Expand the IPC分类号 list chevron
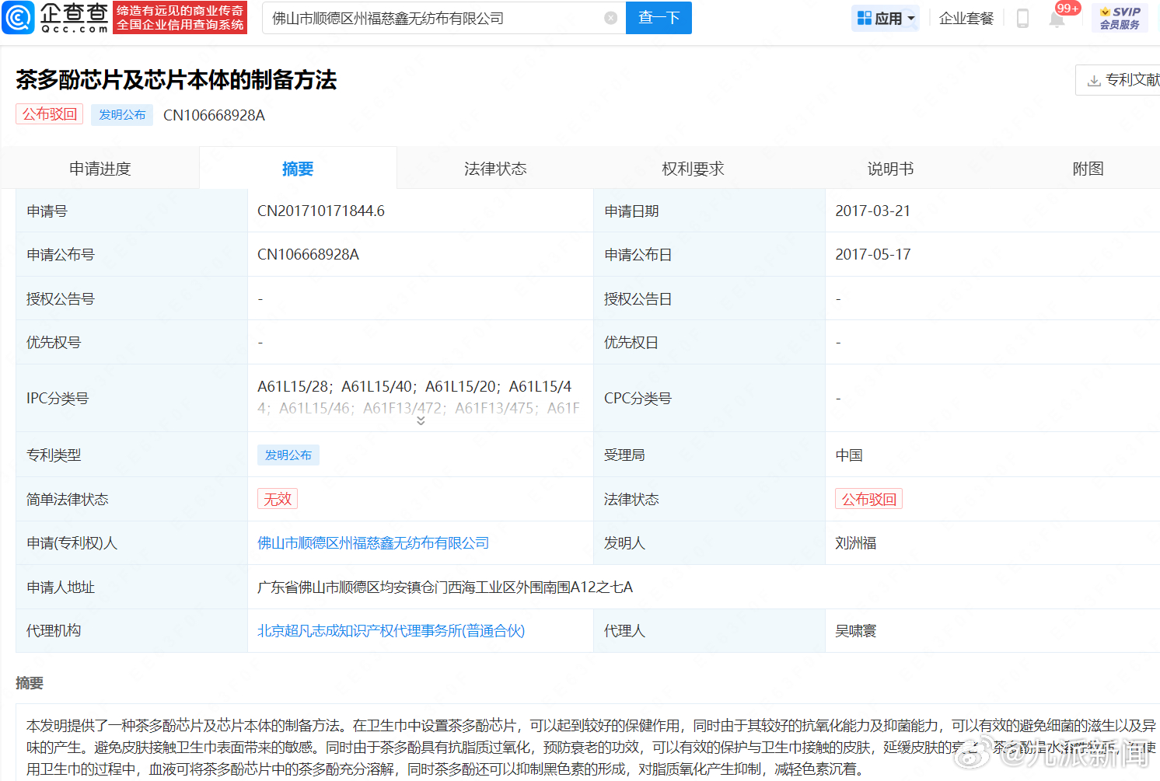 coord(421,420)
